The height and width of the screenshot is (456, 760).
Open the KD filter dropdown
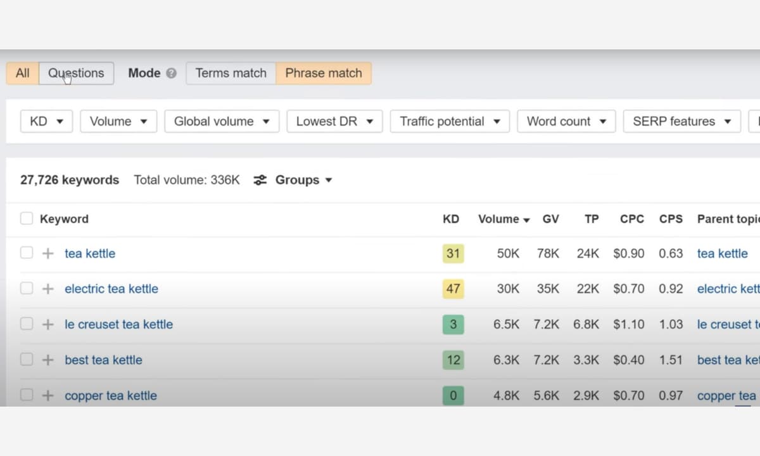46,121
